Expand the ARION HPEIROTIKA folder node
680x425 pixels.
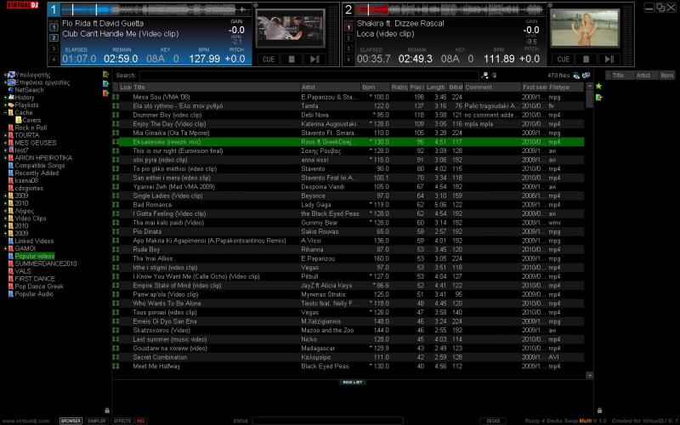pyautogui.click(x=5, y=158)
